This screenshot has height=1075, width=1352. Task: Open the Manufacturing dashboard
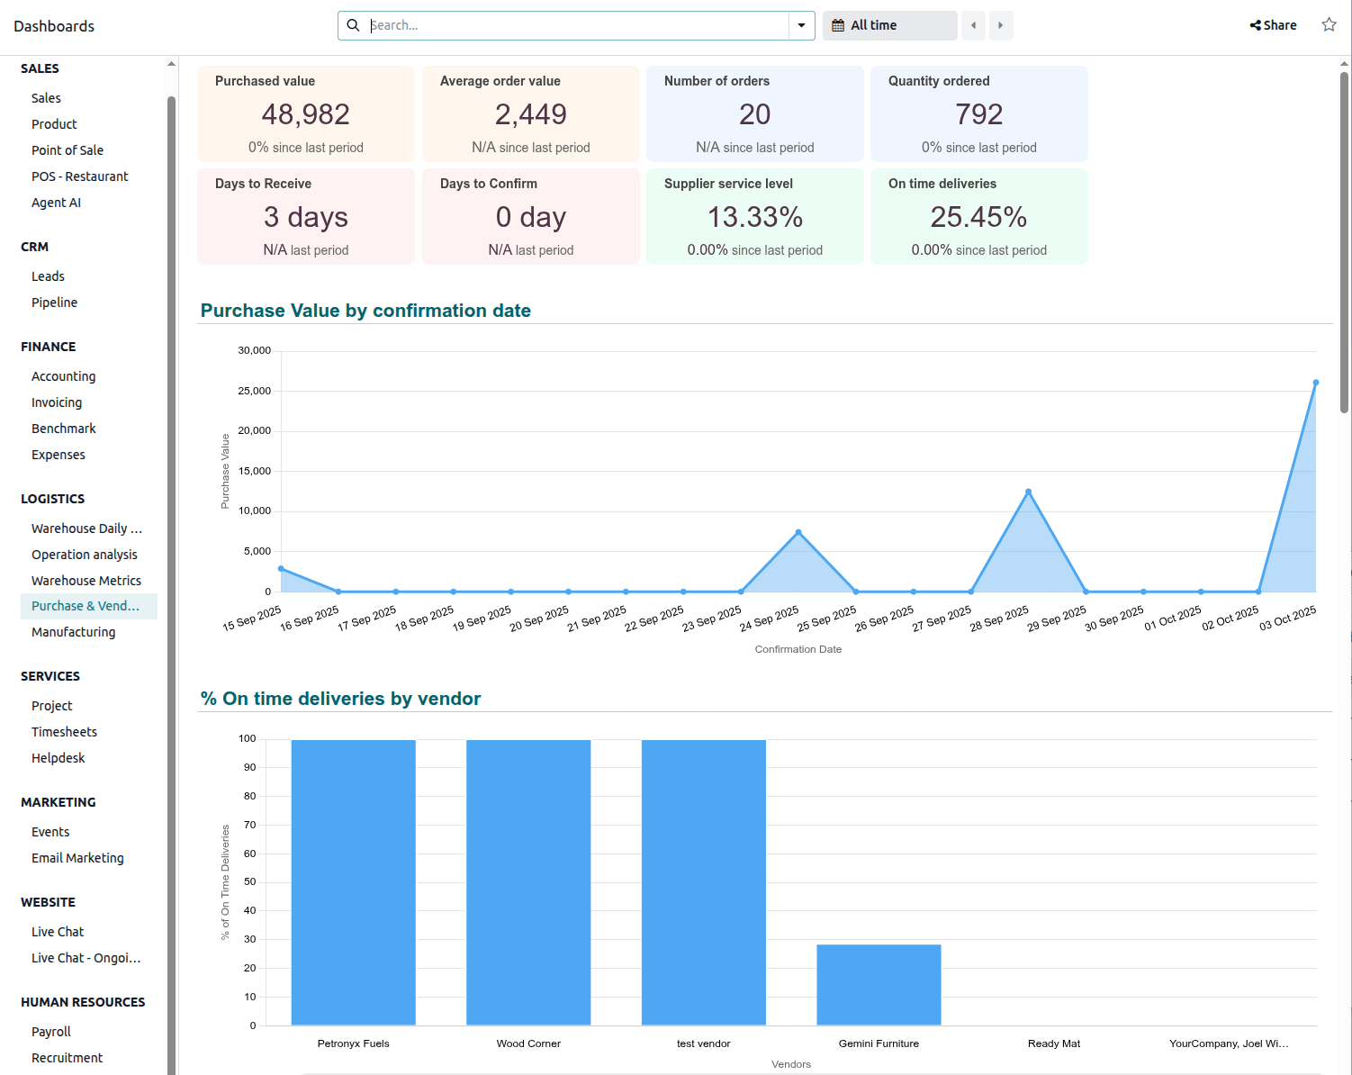tap(73, 631)
